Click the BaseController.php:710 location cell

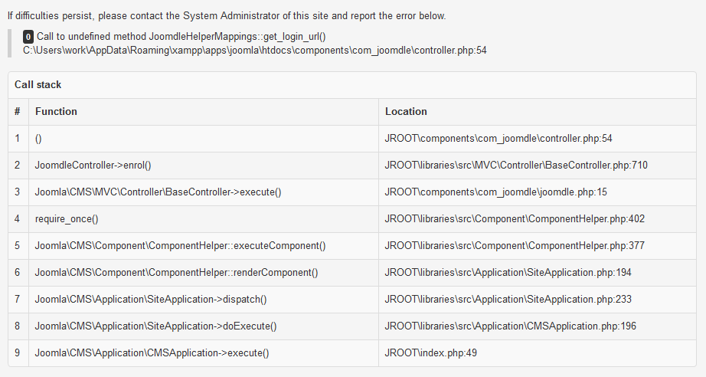pos(516,165)
